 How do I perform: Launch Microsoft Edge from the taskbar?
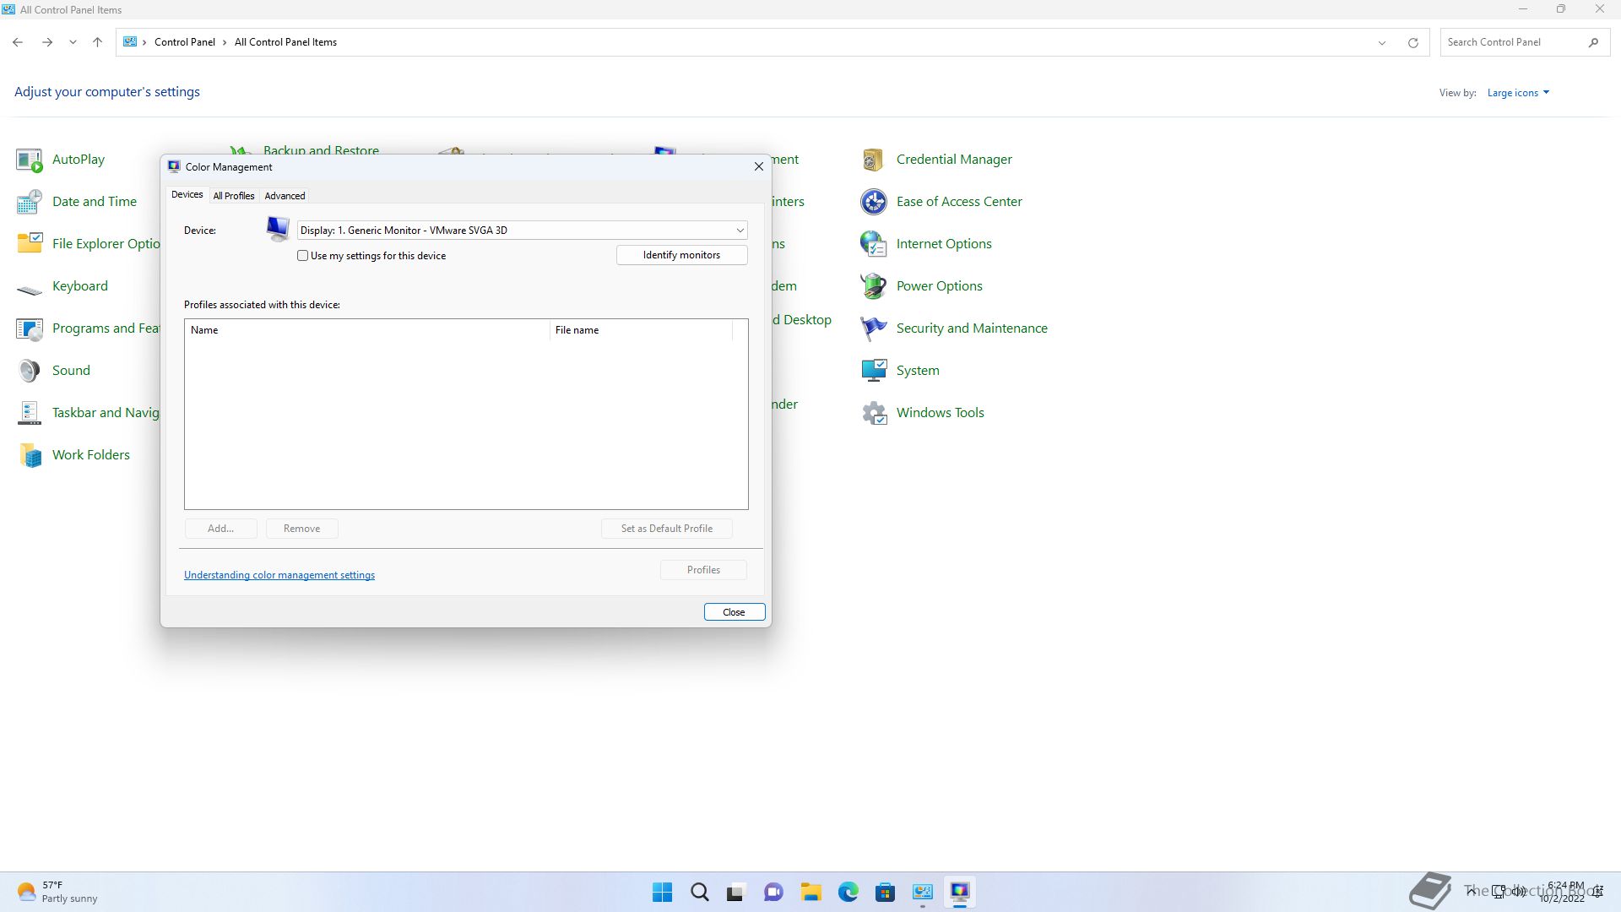tap(848, 892)
